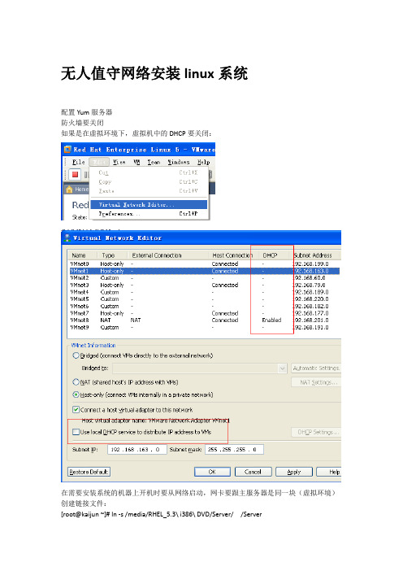Screen dimensions: 403x571
Task: Click the Enabled DHCP cell for VMnet8
Action: pyautogui.click(x=271, y=320)
